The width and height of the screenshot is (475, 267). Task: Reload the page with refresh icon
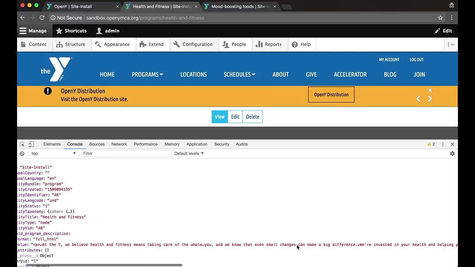click(x=42, y=17)
